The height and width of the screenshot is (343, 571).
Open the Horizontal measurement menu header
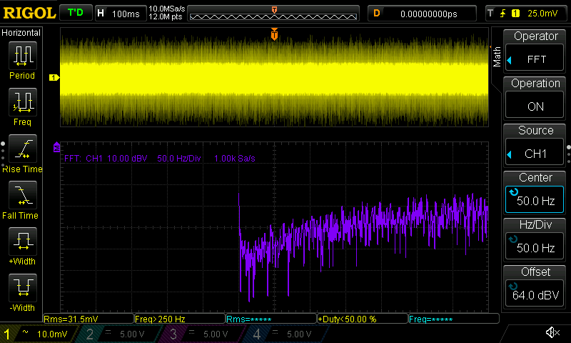[21, 33]
